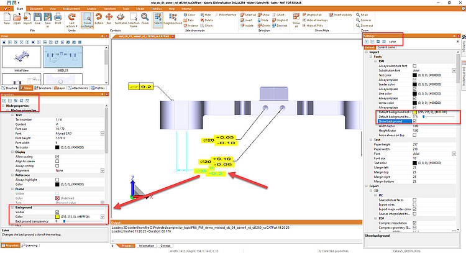The height and width of the screenshot is (253, 466).
Task: Toggle Save solids as faces checkbox
Action: 414,200
